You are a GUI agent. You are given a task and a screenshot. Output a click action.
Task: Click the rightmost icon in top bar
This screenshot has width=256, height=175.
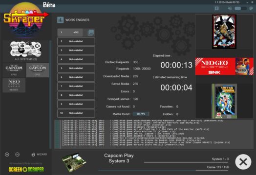252,8
